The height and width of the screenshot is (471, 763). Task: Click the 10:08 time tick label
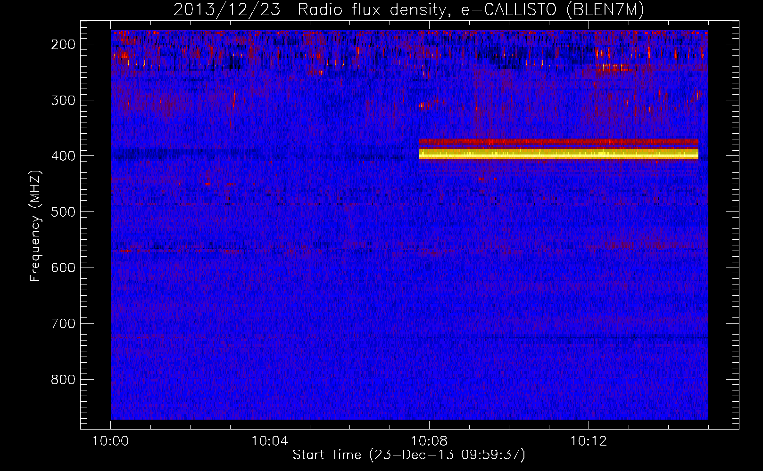[x=429, y=441]
